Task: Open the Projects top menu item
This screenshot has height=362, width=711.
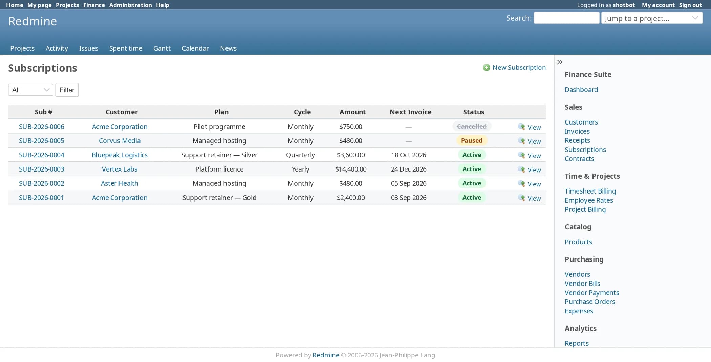Action: pos(67,5)
